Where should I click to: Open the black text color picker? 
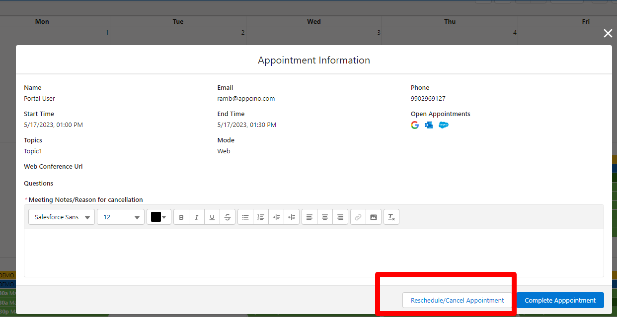coord(159,217)
